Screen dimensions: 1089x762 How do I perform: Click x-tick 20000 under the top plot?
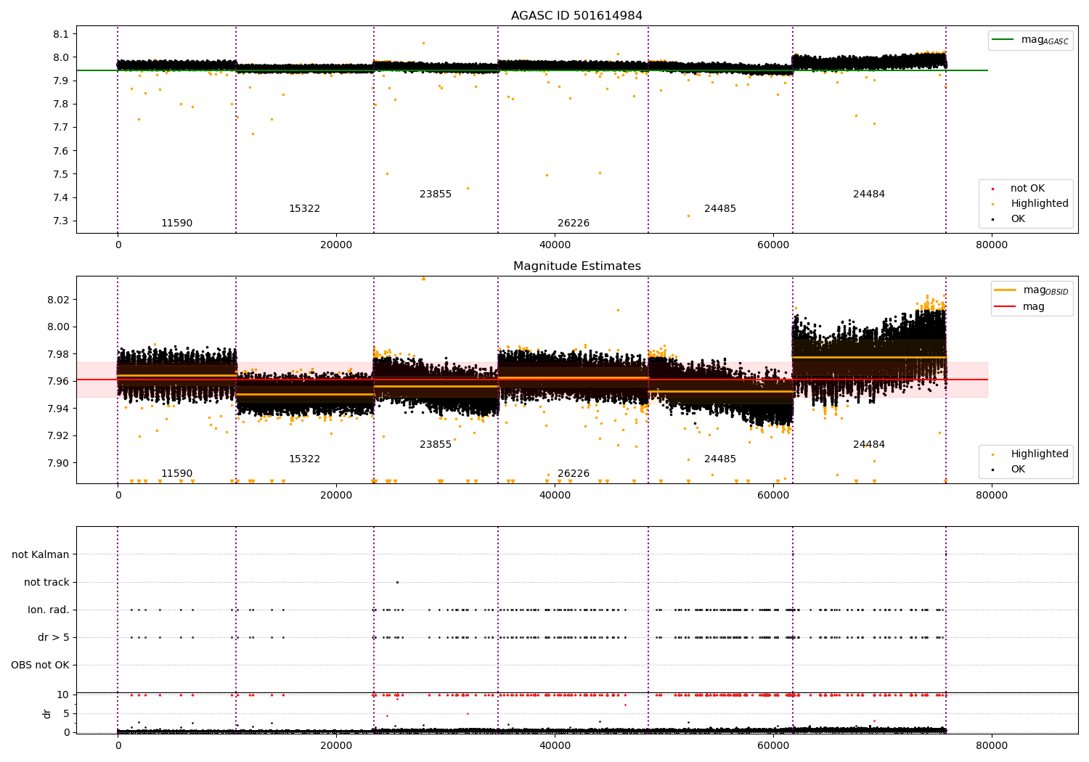(336, 245)
